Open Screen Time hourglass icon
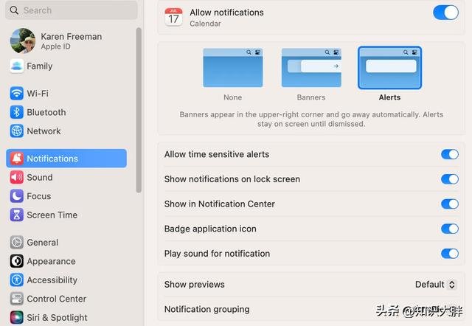 [16, 215]
